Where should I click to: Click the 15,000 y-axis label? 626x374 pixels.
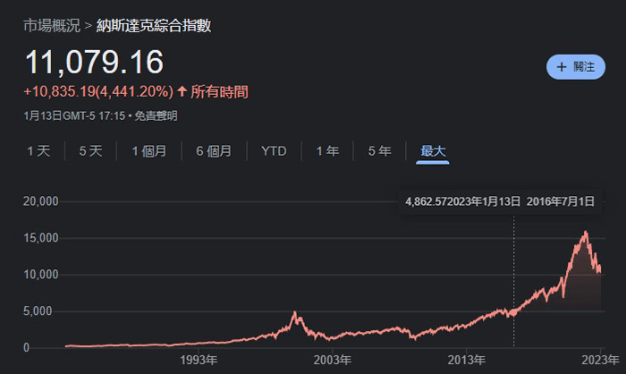tap(41, 238)
